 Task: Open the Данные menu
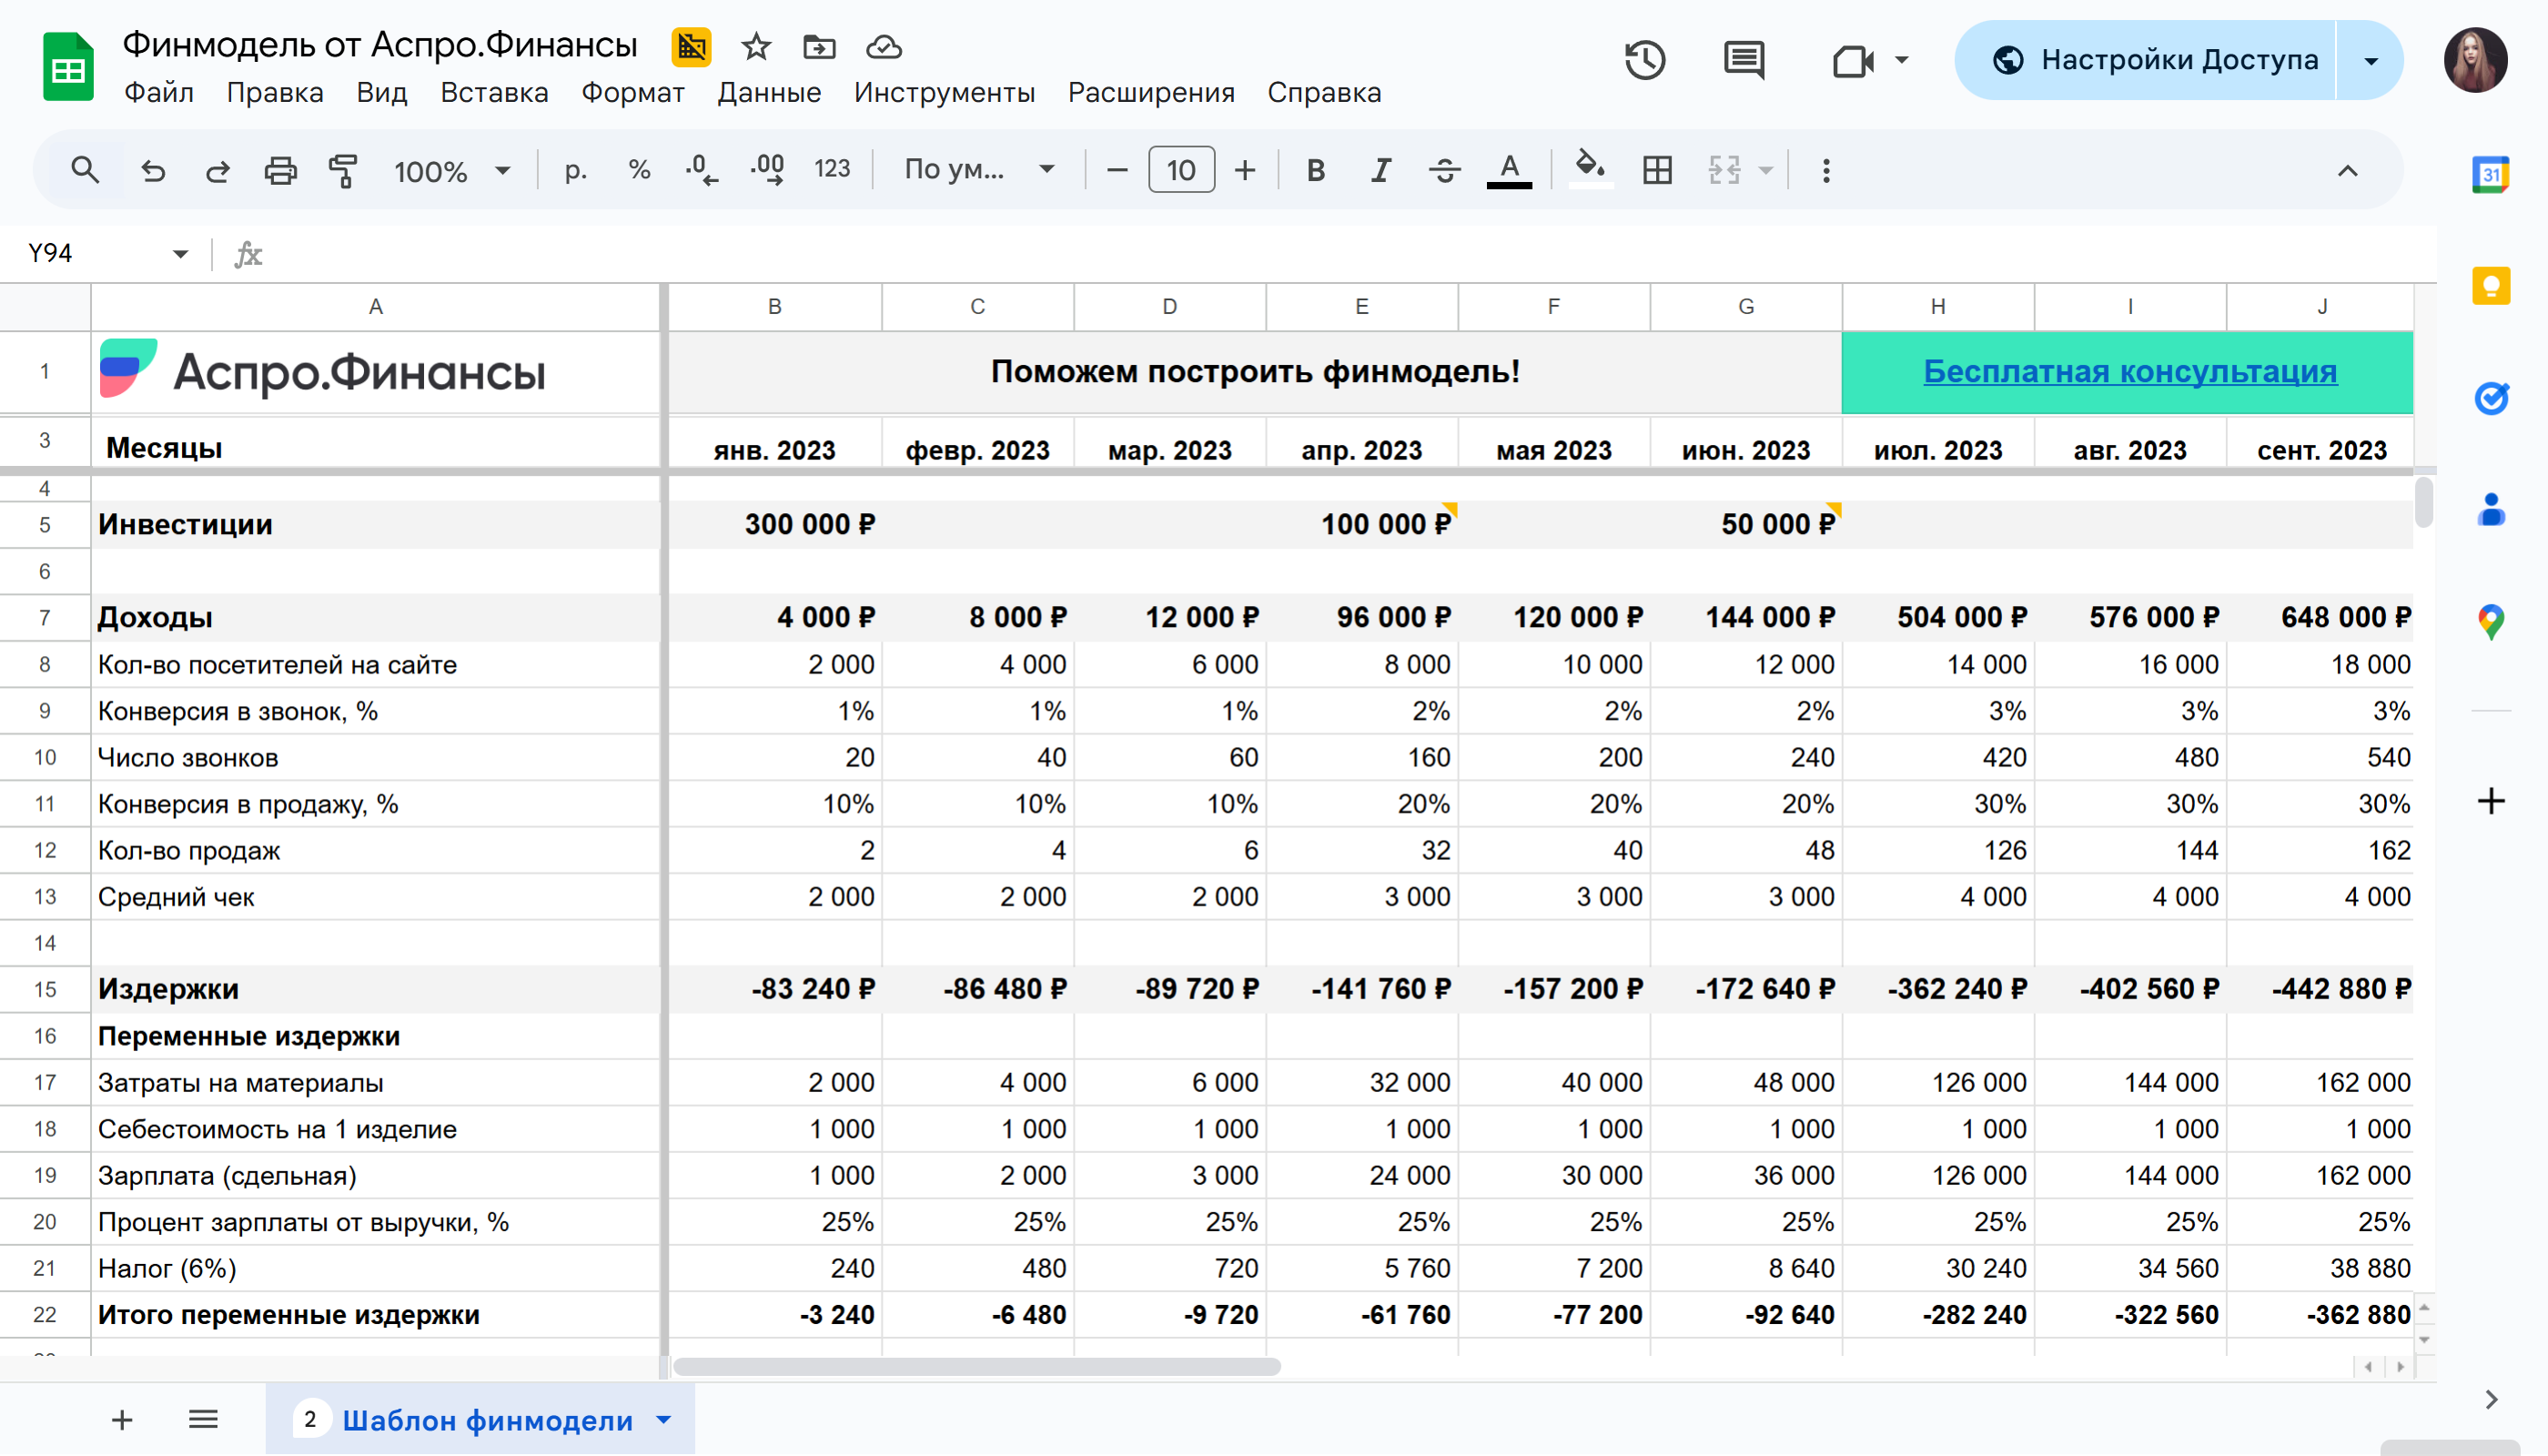pos(769,93)
